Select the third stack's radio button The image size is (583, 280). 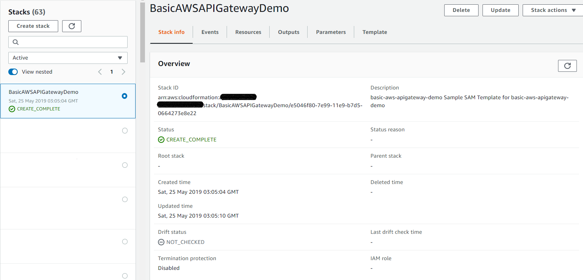click(125, 165)
